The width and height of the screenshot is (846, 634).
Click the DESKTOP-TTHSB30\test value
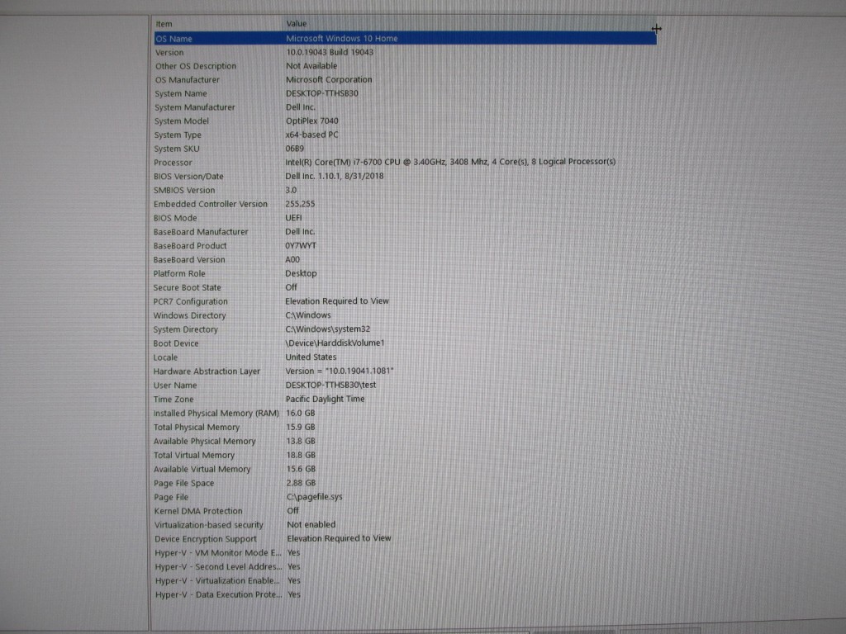[330, 385]
